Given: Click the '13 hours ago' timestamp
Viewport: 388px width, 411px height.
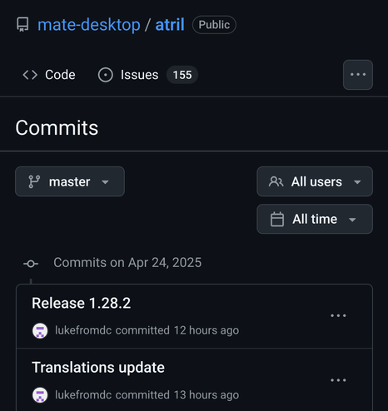Looking at the screenshot, I should coord(206,395).
